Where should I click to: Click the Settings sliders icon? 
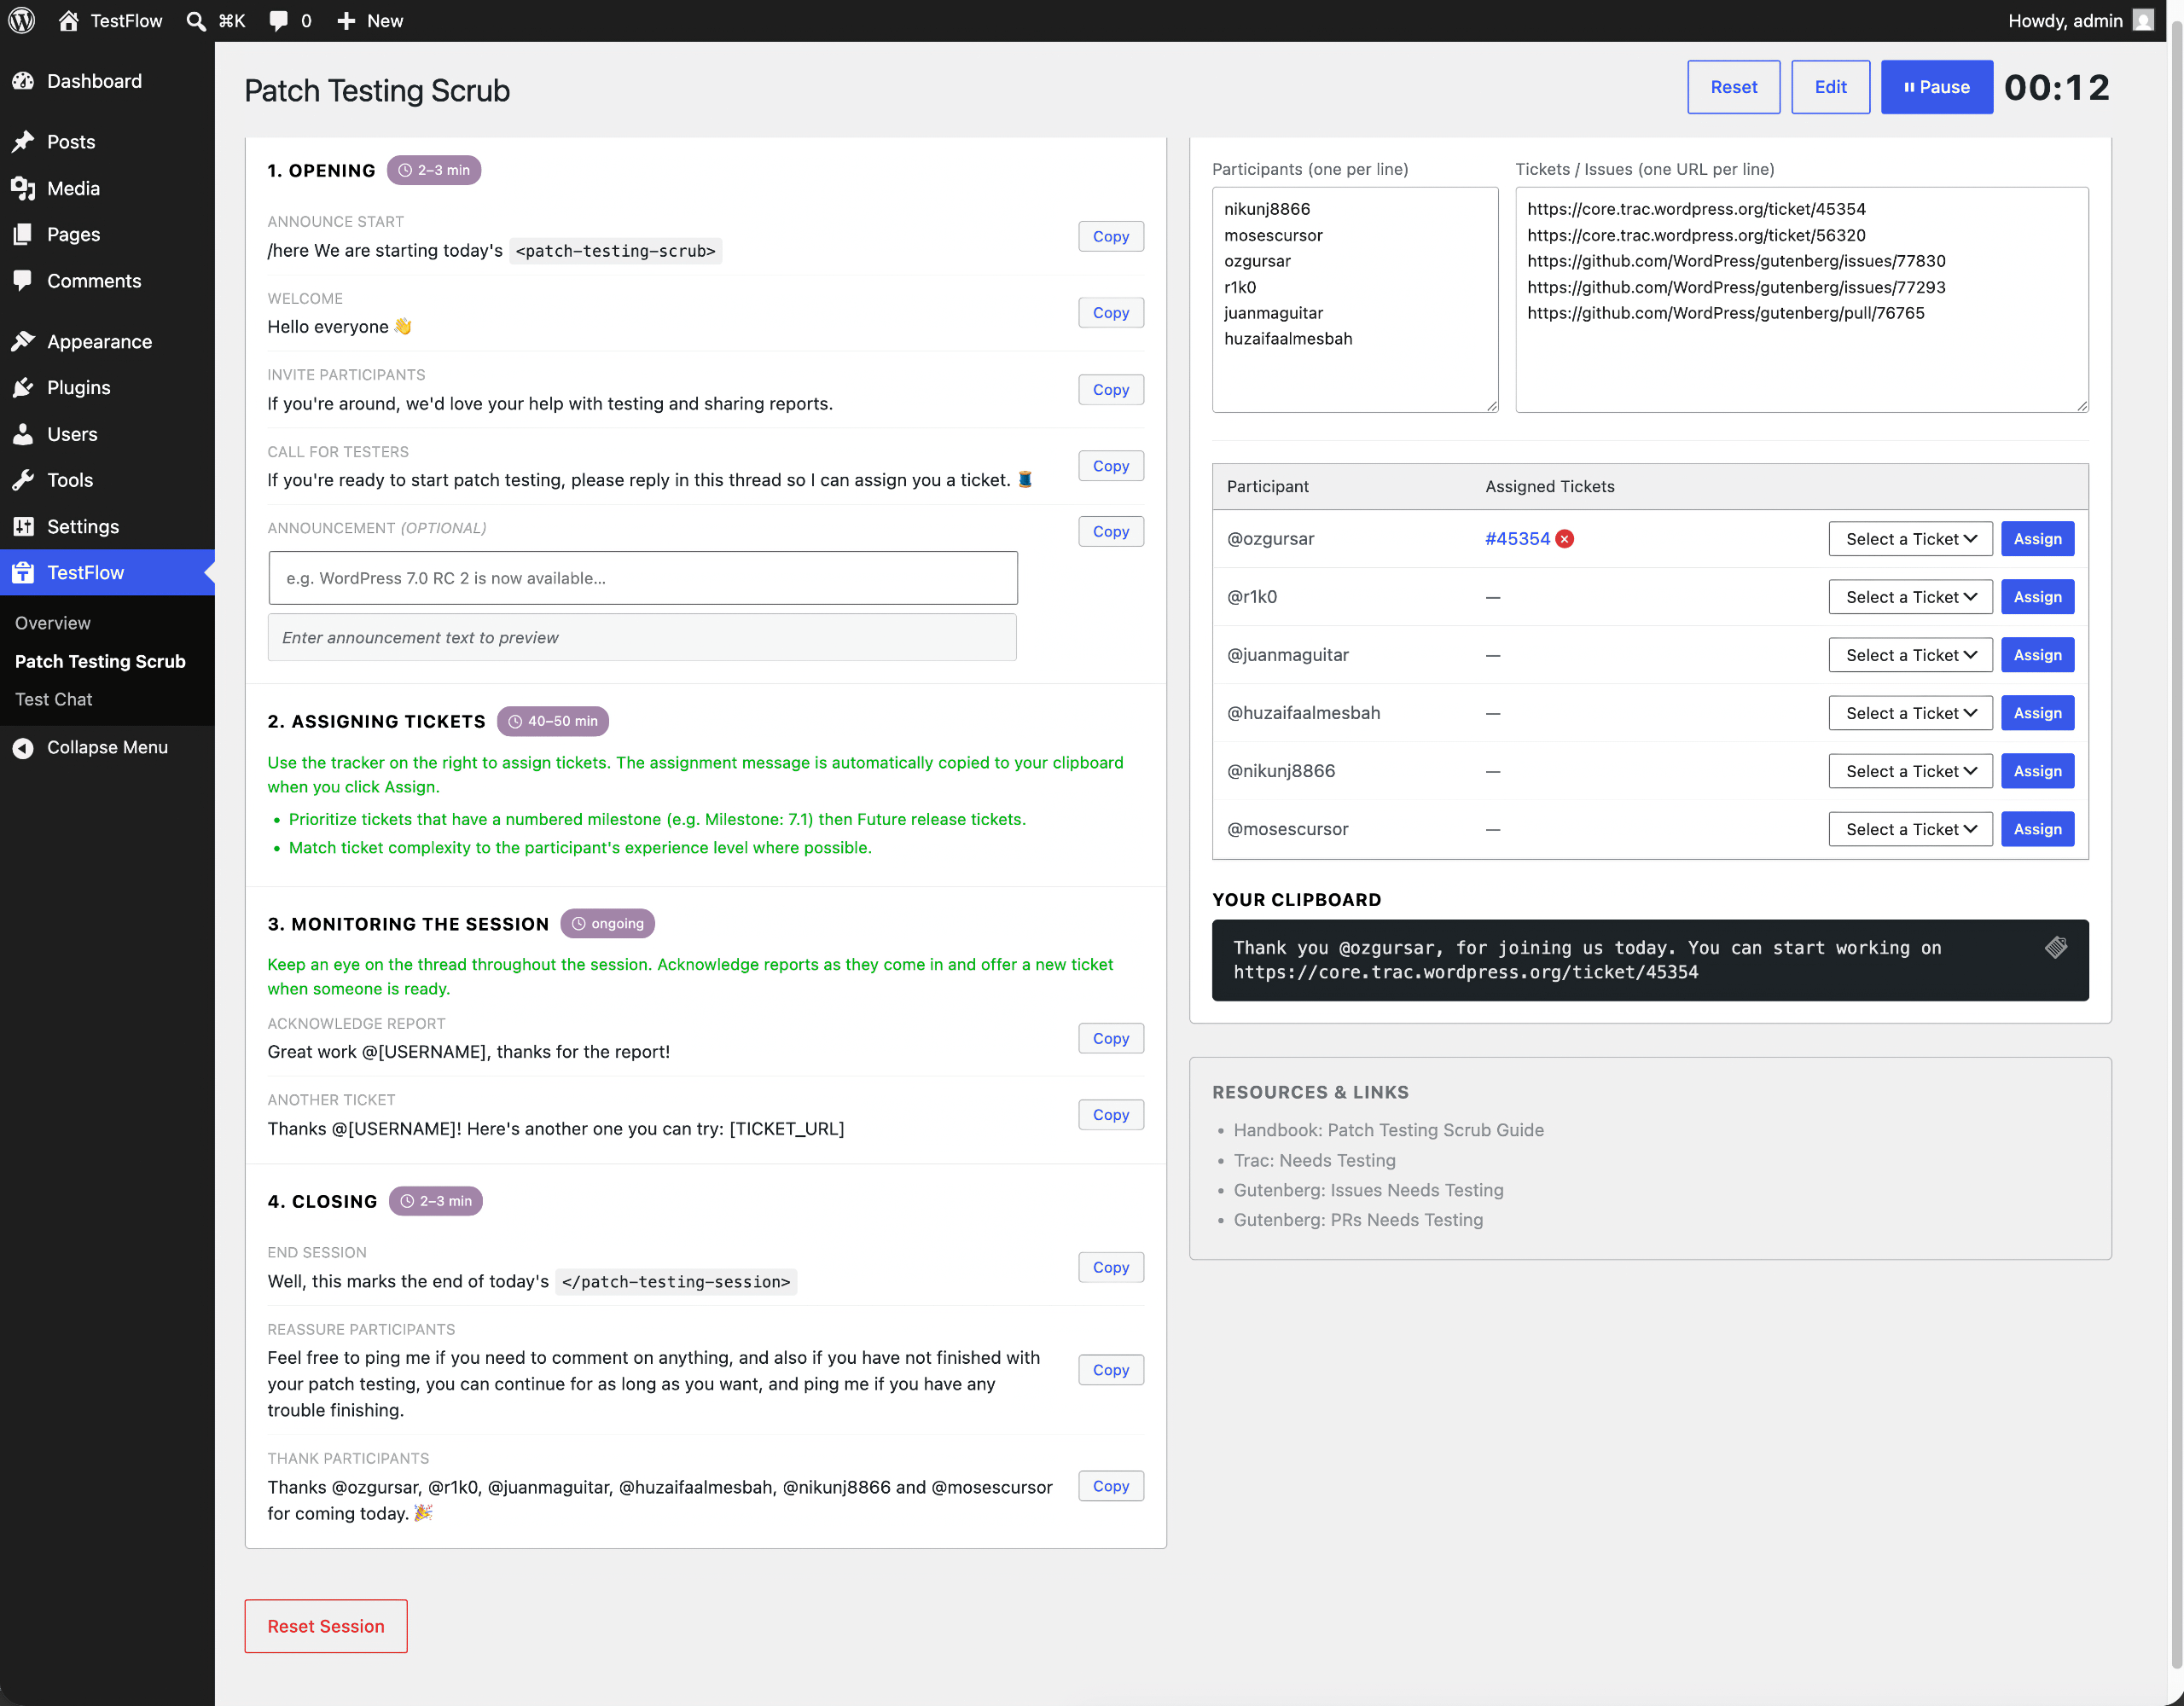23,526
